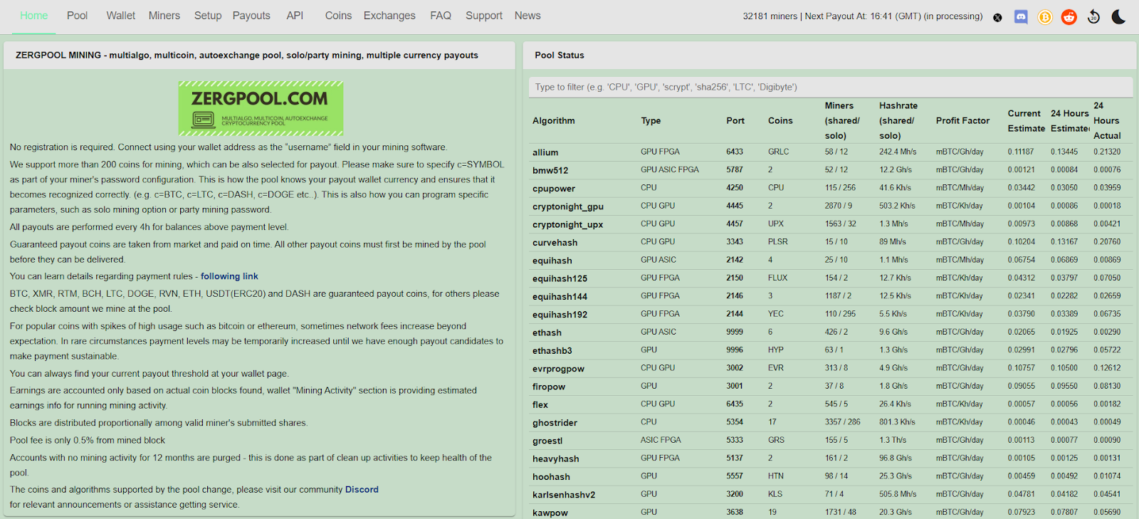Viewport: 1139px width, 519px height.
Task: Sort table by Coins column header
Action: point(780,120)
